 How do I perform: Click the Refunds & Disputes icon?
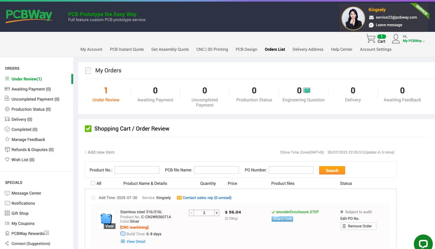click(x=7, y=150)
